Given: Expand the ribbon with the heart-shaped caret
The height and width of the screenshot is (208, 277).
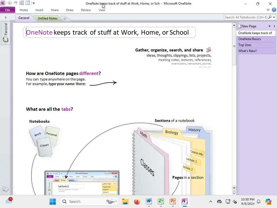Looking at the screenshot, I should (268, 10).
